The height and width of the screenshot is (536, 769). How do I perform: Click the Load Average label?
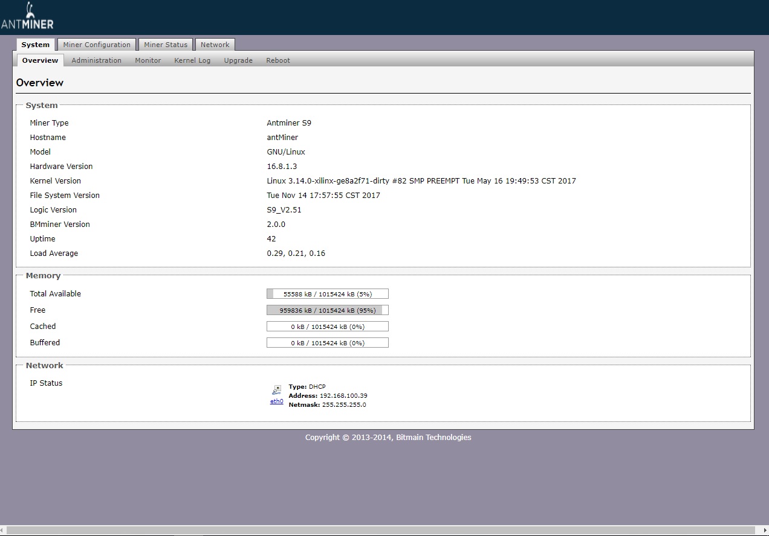pyautogui.click(x=54, y=254)
